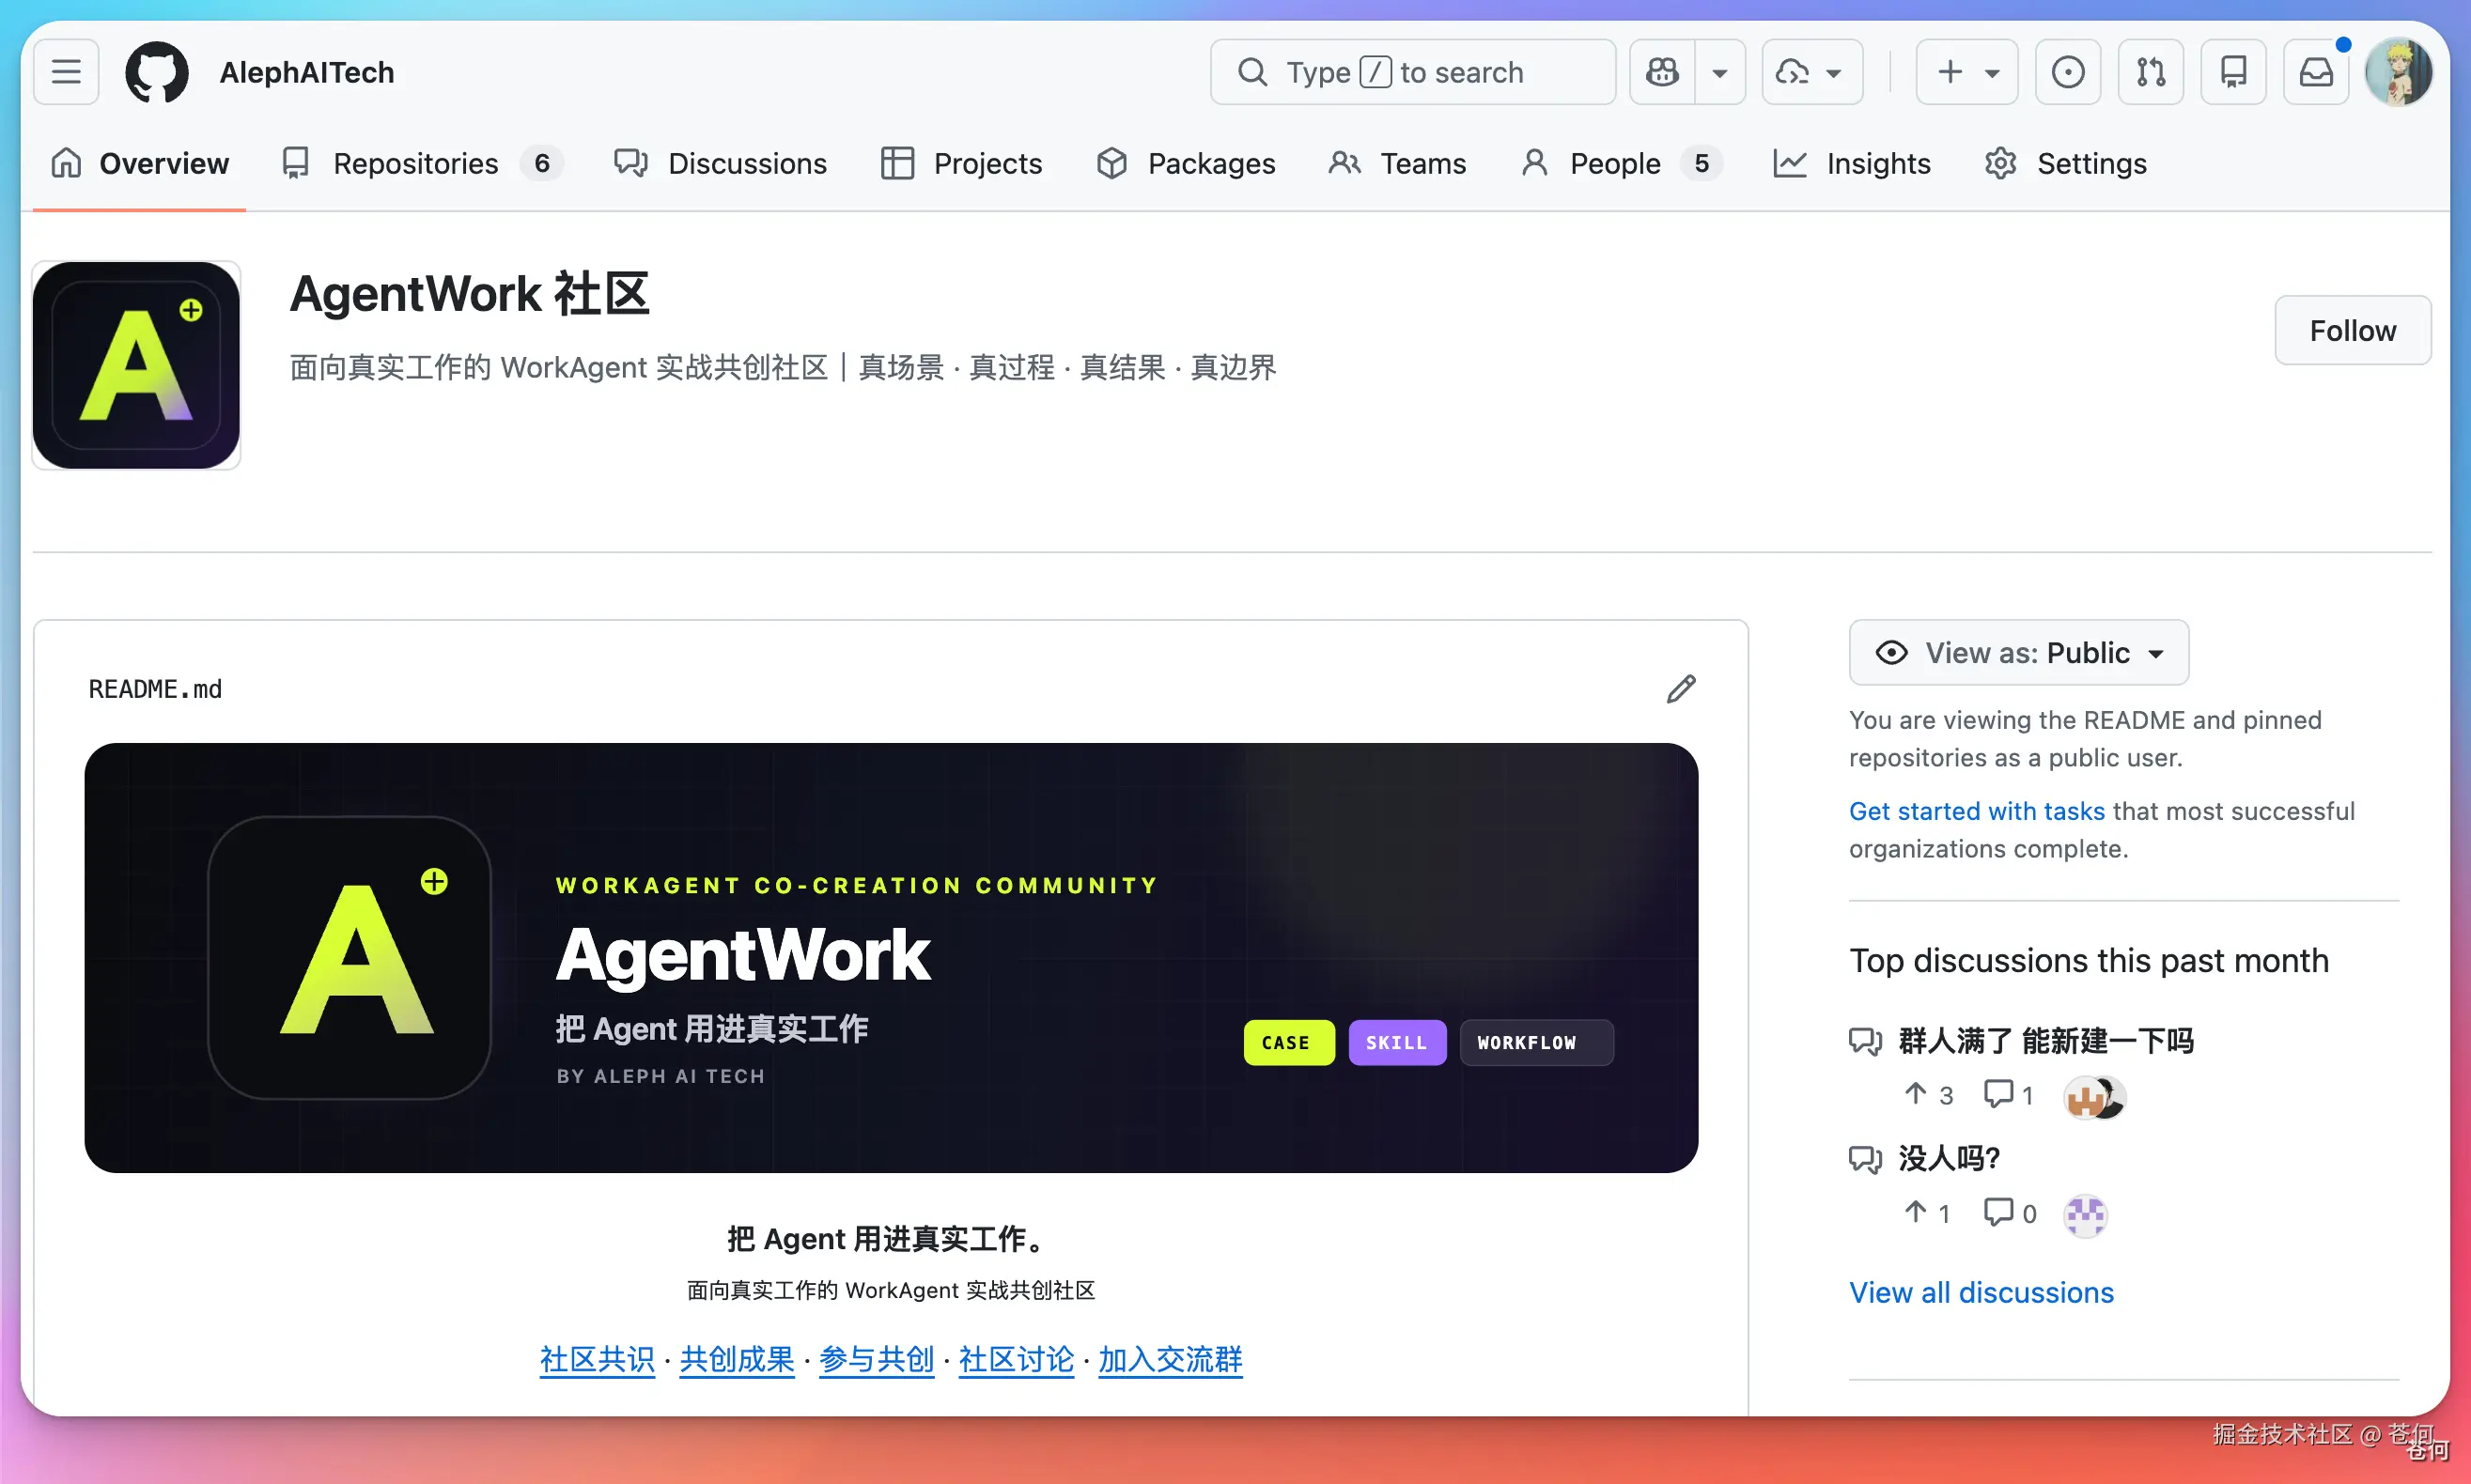Open organization Settings tab
Viewport: 2471px width, 1484px height.
coord(2065,163)
